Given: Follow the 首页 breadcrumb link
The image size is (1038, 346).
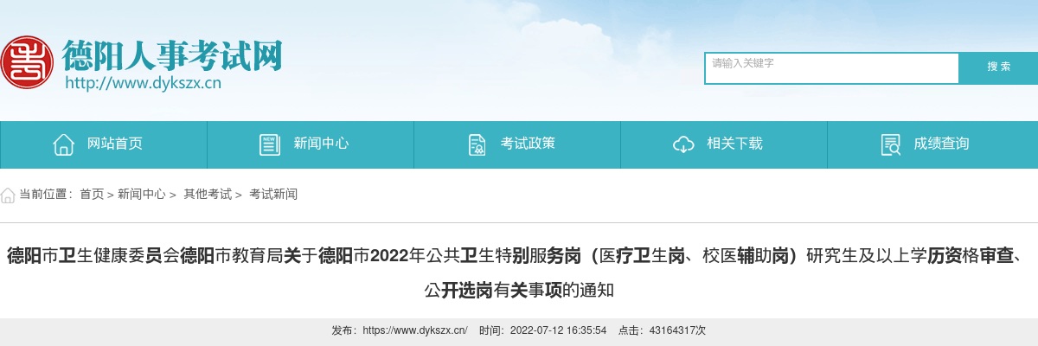Looking at the screenshot, I should (92, 195).
